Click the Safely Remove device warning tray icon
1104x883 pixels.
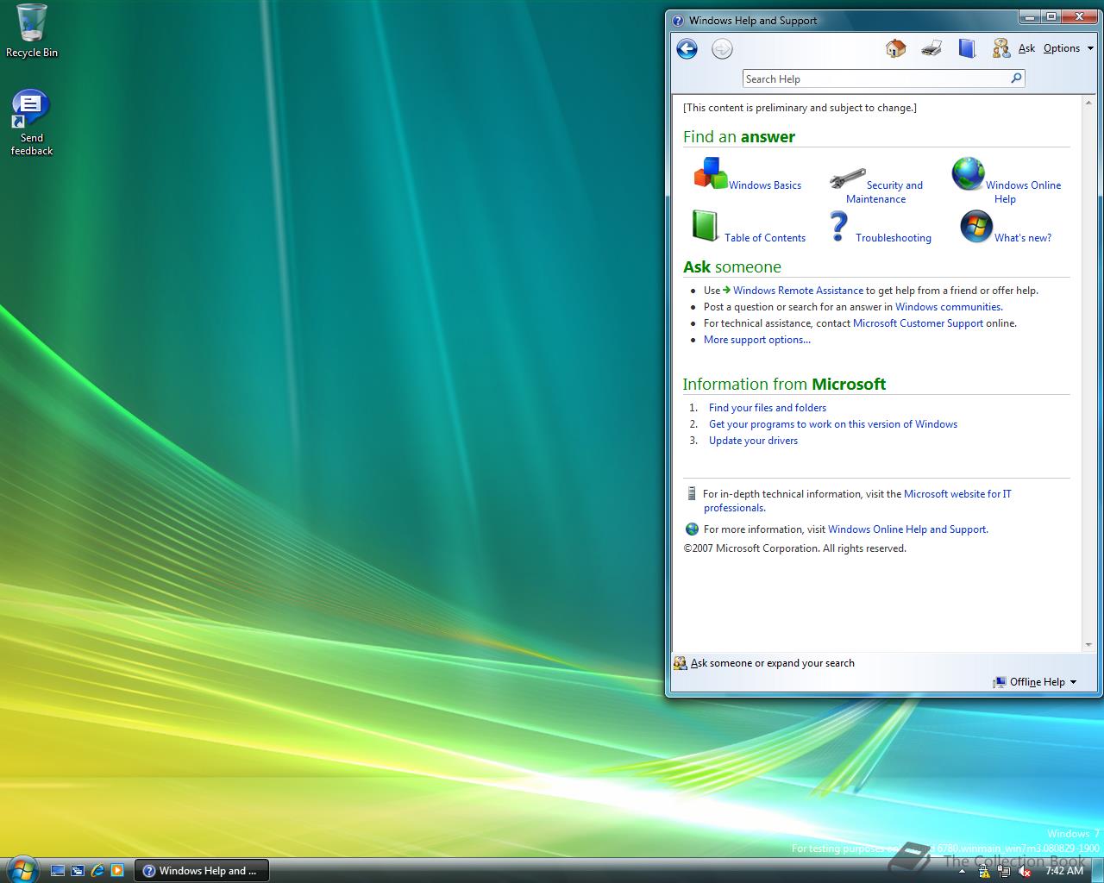(983, 871)
